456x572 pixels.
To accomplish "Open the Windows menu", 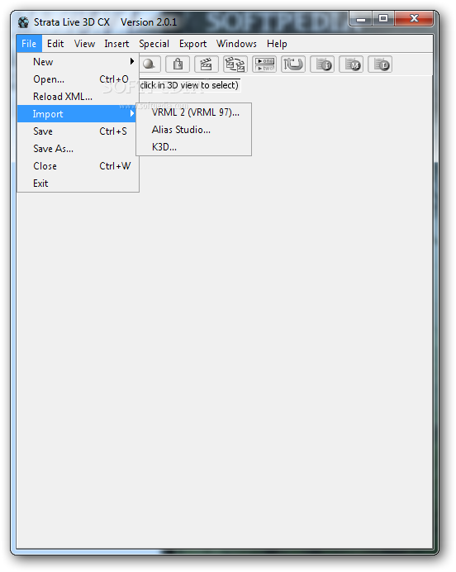I will point(236,44).
